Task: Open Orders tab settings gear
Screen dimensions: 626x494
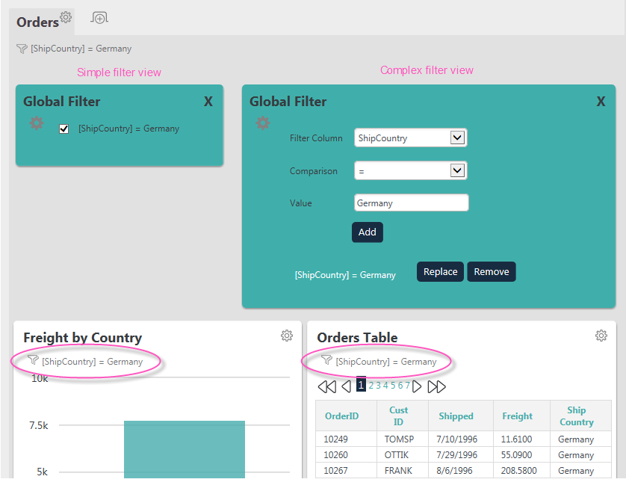Action: click(x=66, y=17)
